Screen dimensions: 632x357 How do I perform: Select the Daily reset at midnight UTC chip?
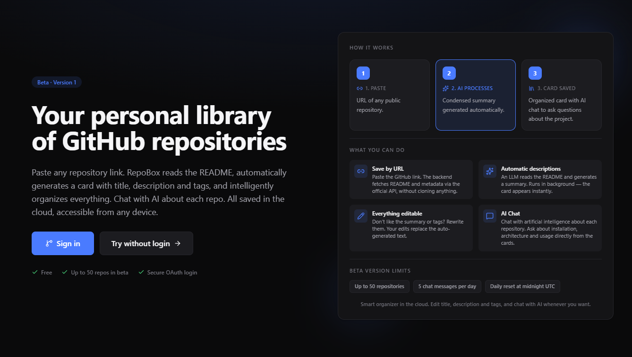click(x=522, y=286)
